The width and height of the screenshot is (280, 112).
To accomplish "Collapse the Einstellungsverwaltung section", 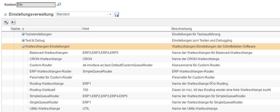I will click(5, 15).
